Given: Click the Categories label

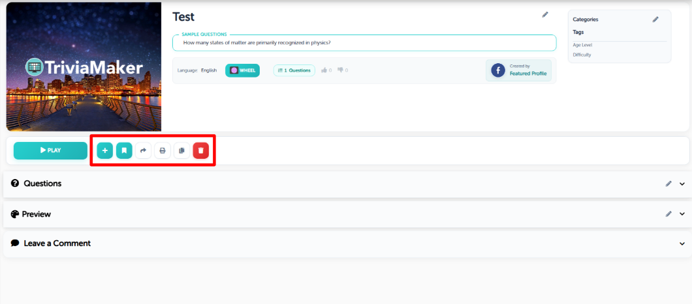Looking at the screenshot, I should pyautogui.click(x=586, y=20).
